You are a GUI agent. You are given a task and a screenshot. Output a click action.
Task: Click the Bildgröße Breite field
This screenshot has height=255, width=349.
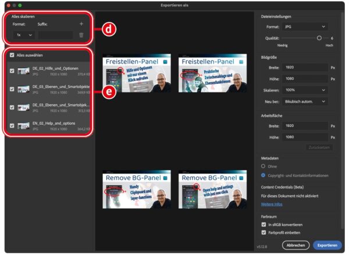pos(305,68)
